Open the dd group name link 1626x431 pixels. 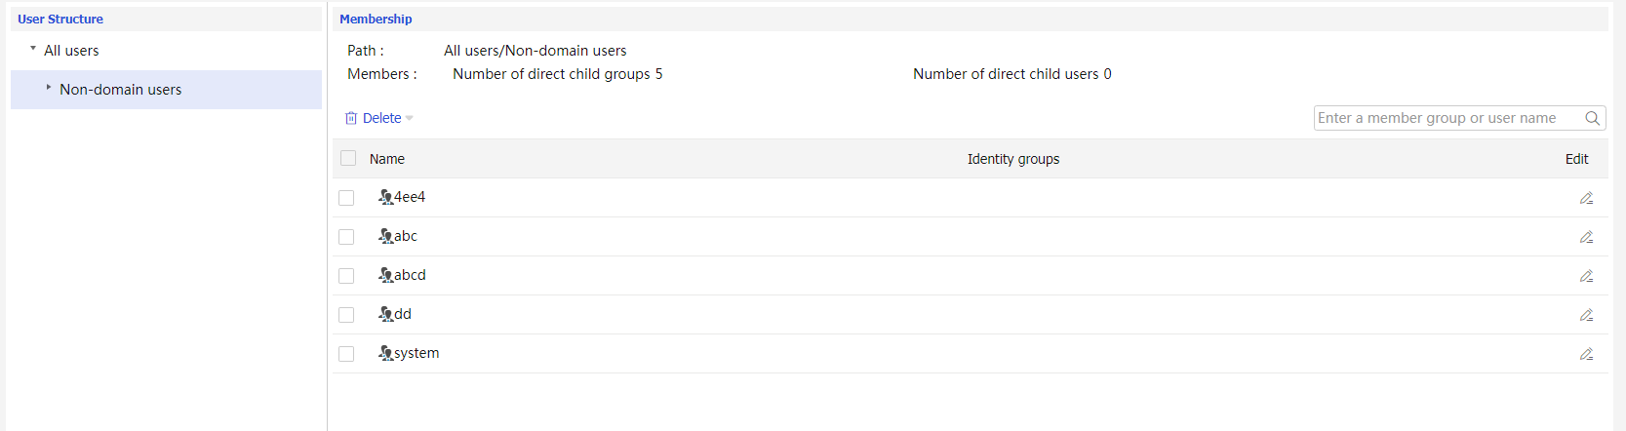point(403,314)
